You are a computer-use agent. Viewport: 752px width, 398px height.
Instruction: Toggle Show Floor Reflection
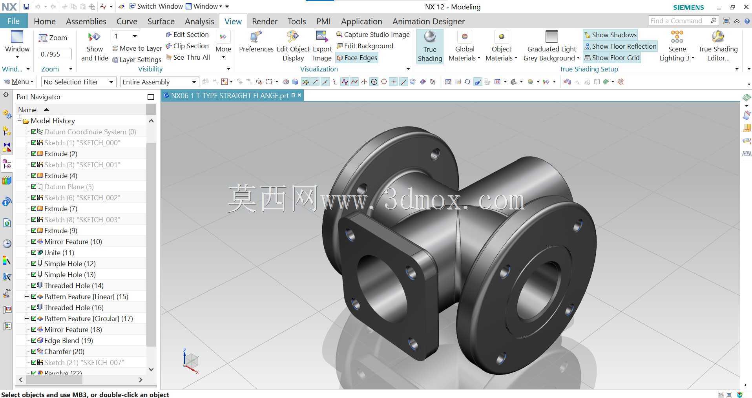pos(620,46)
